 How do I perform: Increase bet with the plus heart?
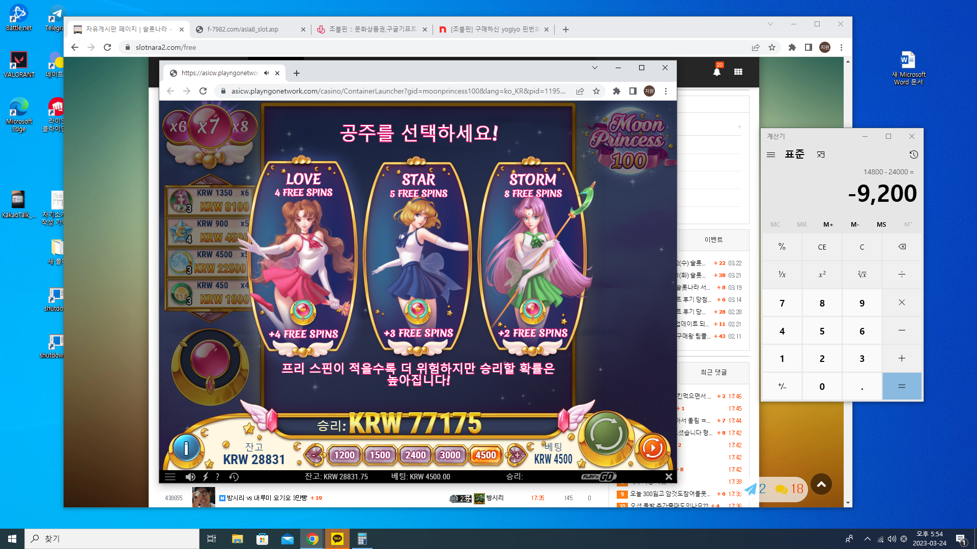[x=516, y=454]
